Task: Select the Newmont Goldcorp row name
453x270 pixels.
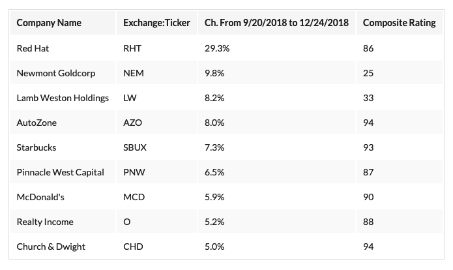Action: pyautogui.click(x=53, y=73)
